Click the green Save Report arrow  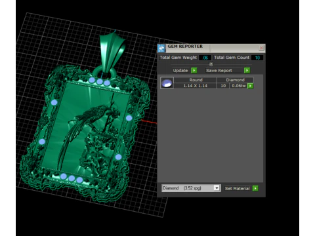tap(247, 70)
